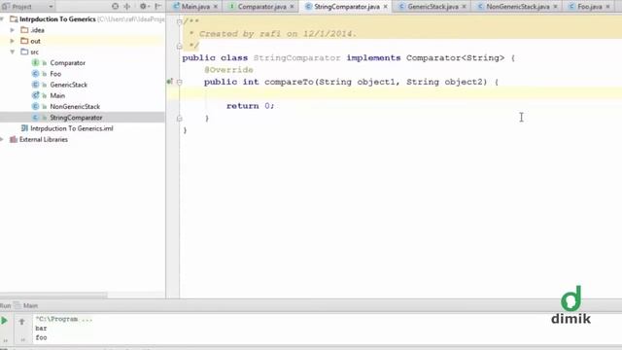
Task: Expand the out folder
Action: pyautogui.click(x=13, y=41)
